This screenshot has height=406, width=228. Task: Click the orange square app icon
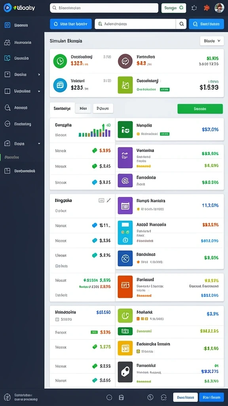125,287
